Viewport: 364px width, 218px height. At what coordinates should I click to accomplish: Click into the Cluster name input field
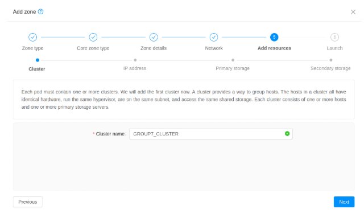[x=211, y=134]
